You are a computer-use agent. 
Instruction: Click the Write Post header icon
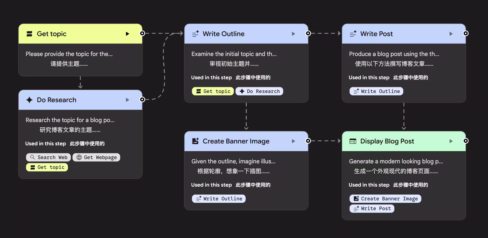[x=353, y=34]
